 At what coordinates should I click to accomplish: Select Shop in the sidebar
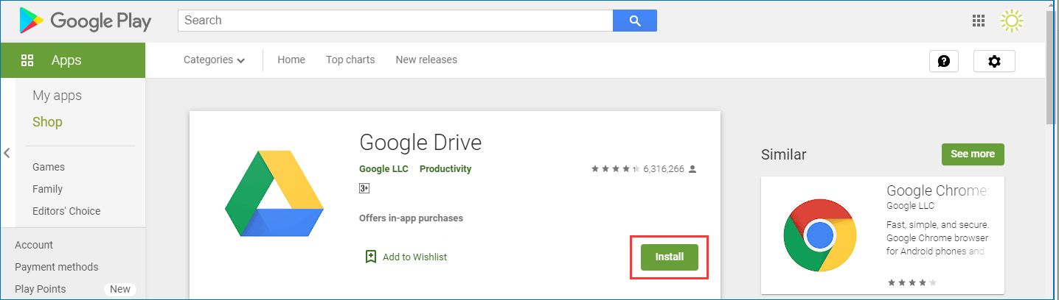click(x=47, y=122)
